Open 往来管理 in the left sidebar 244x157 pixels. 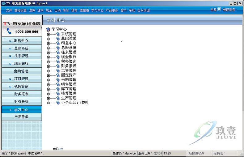point(22,56)
